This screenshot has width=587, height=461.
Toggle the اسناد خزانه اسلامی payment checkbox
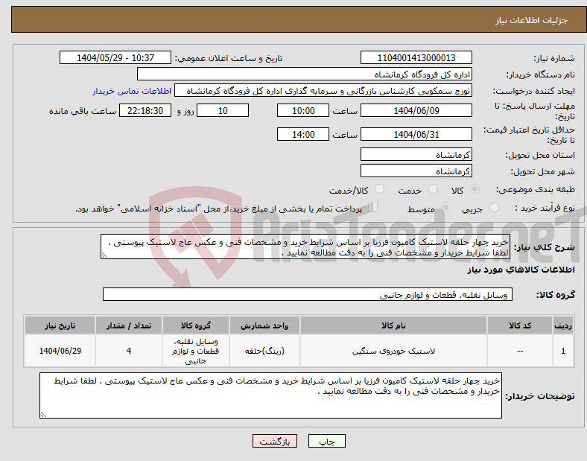[x=373, y=207]
